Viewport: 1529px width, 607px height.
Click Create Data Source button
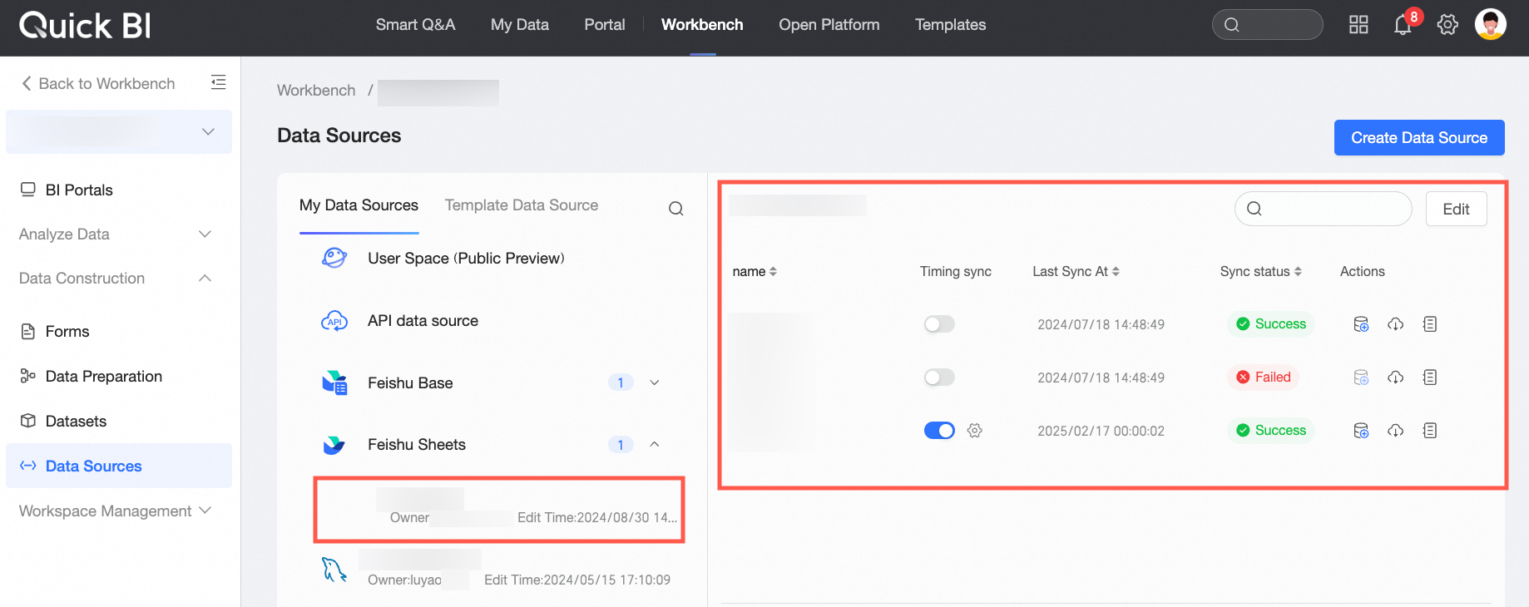(x=1419, y=138)
